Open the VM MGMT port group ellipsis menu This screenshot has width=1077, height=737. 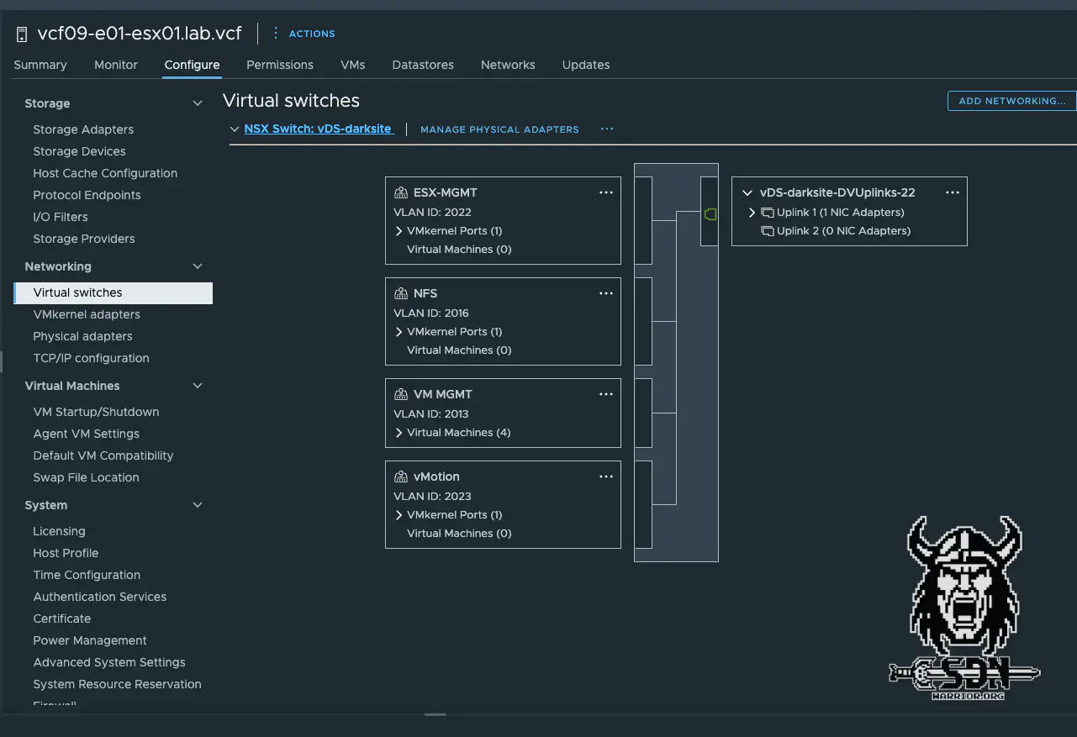coord(605,394)
